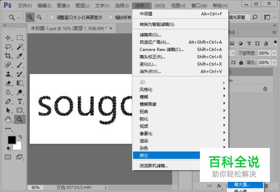Viewport: 280px width, 192px height.
Task: Select the Path Selection tool
Action: coord(8,110)
